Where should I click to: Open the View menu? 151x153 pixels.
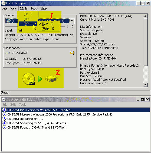pyautogui.click(x=14, y=8)
